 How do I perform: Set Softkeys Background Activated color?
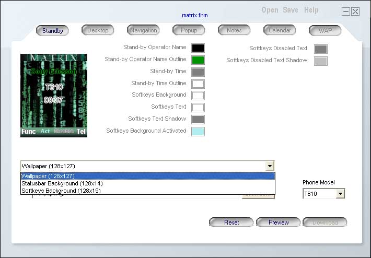(198, 132)
